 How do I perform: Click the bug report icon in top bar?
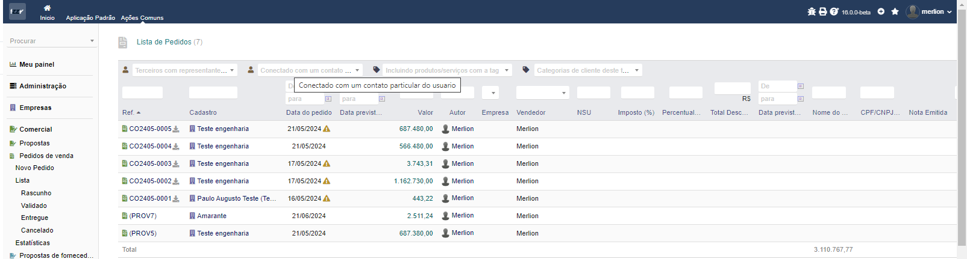(812, 11)
